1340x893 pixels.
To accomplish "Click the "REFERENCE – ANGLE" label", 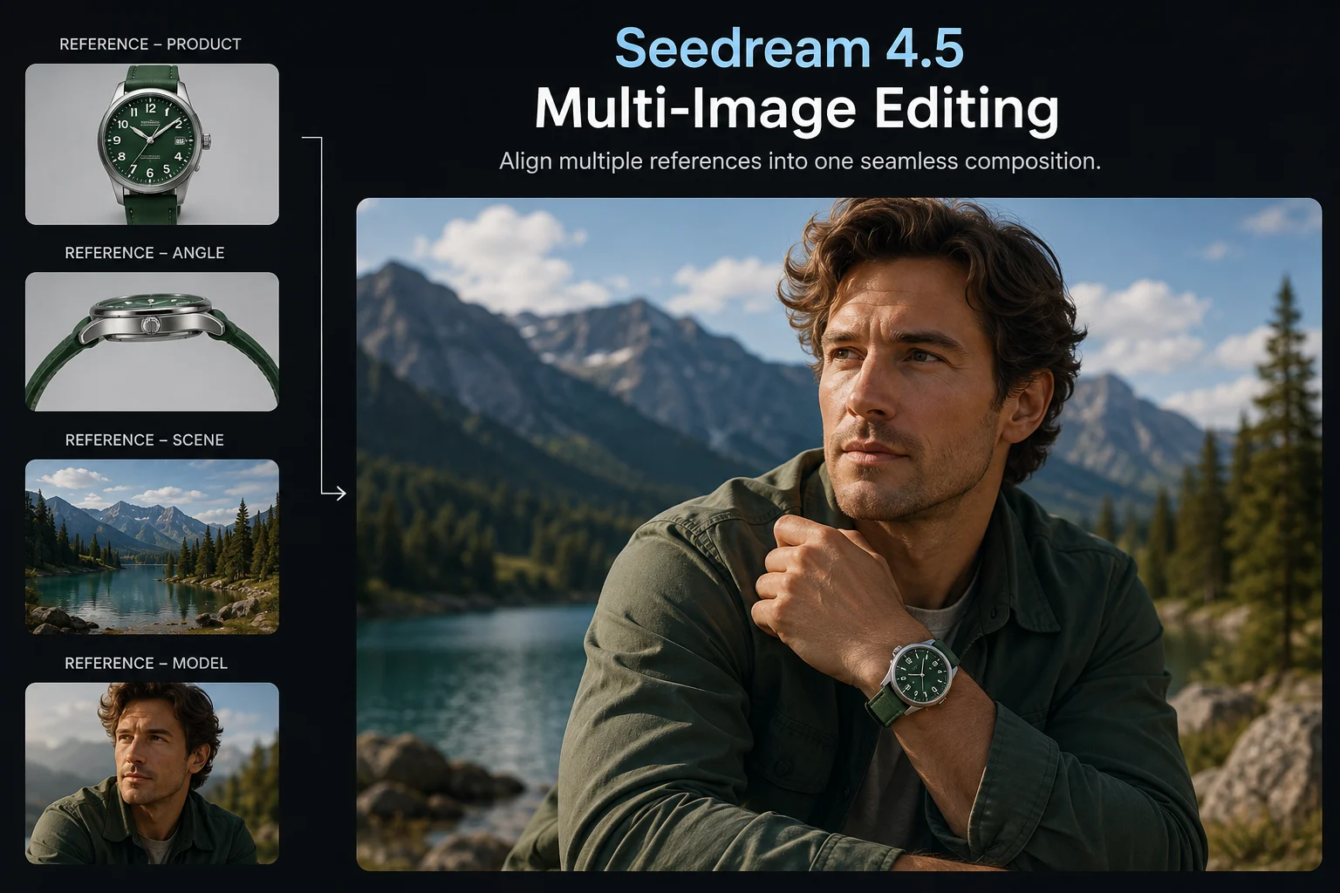I will pyautogui.click(x=145, y=253).
